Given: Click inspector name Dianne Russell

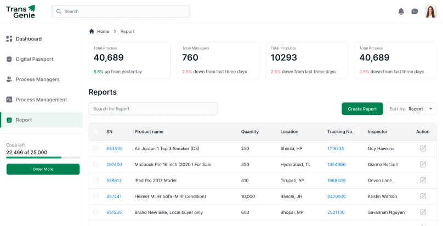Looking at the screenshot, I should (x=383, y=165).
